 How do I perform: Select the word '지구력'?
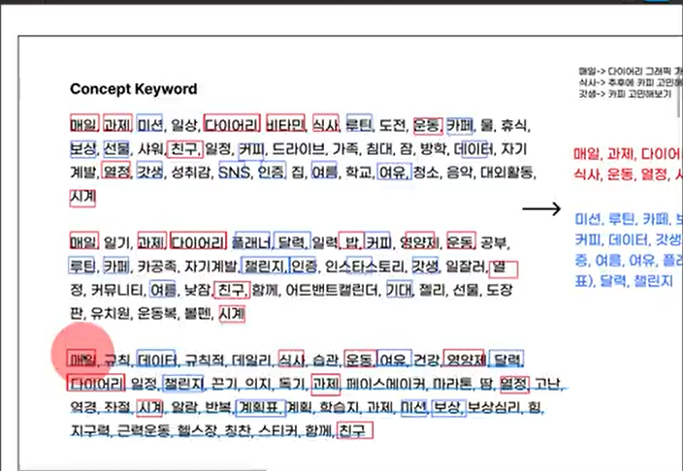click(89, 431)
